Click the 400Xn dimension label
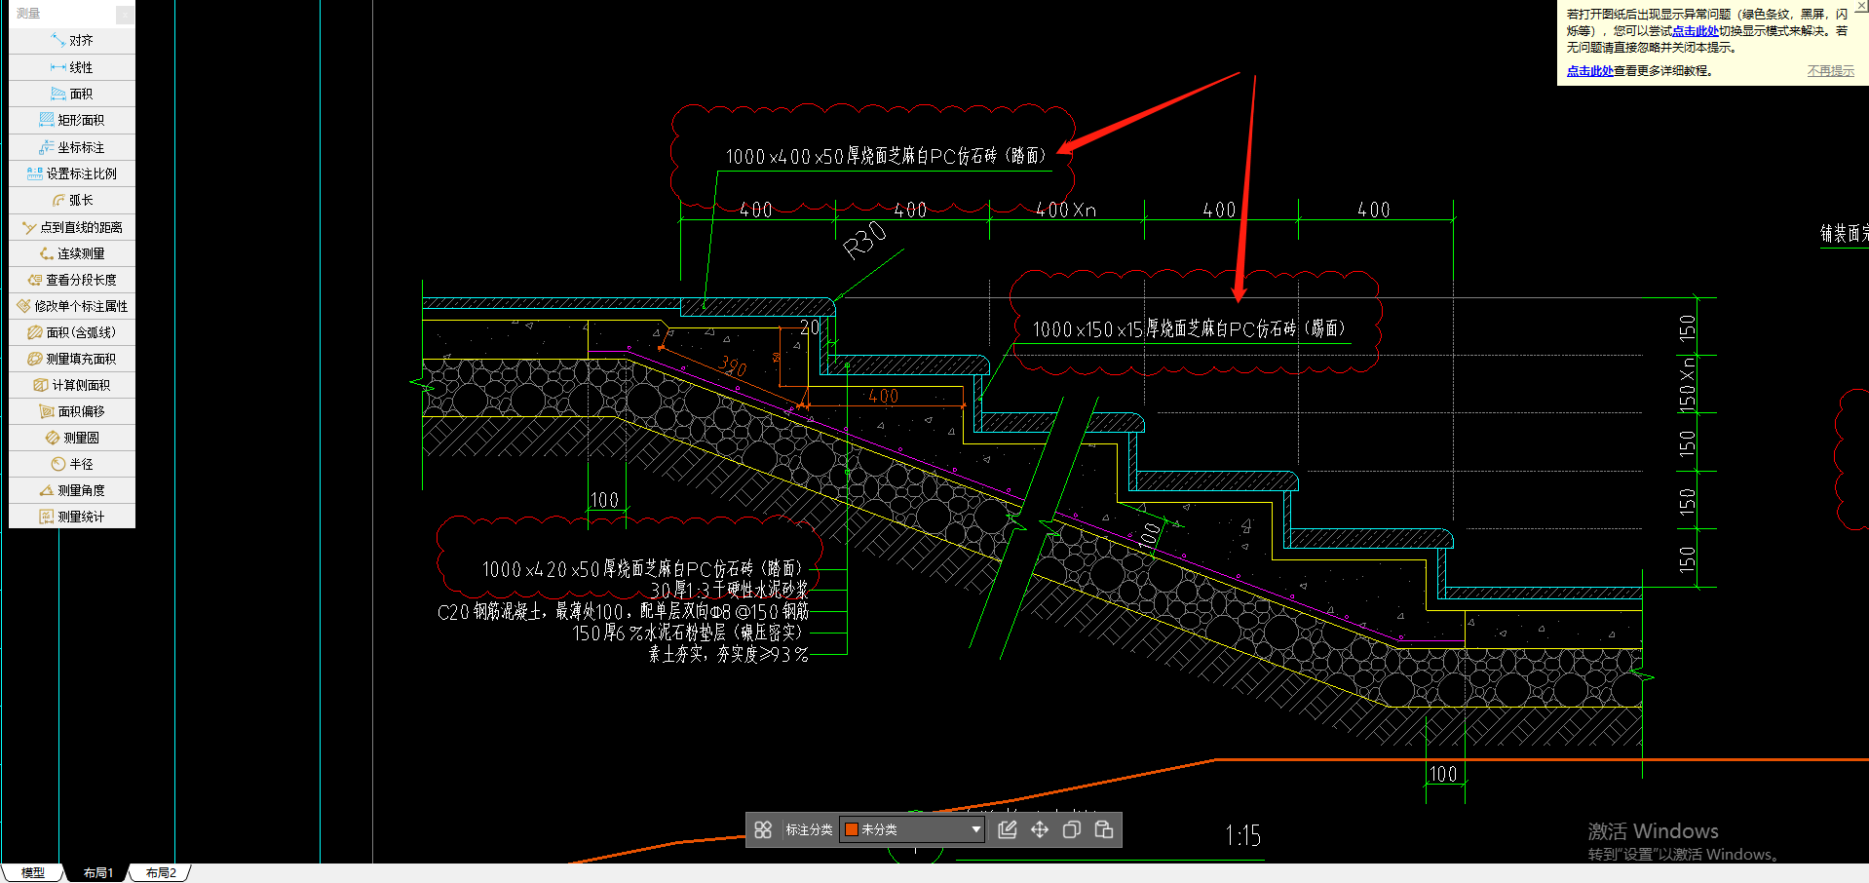The width and height of the screenshot is (1869, 883). [x=1065, y=210]
